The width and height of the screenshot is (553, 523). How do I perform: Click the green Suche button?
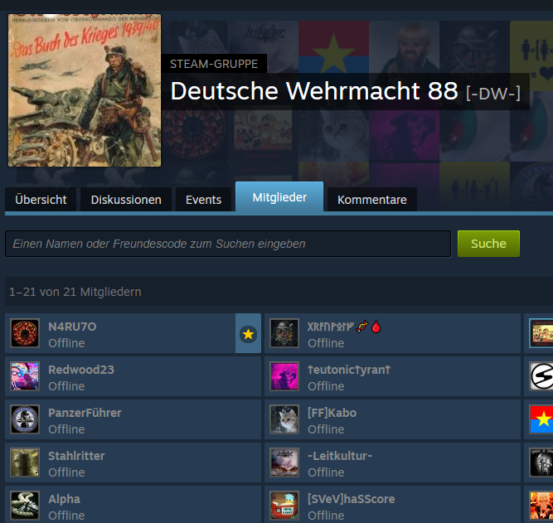(488, 244)
